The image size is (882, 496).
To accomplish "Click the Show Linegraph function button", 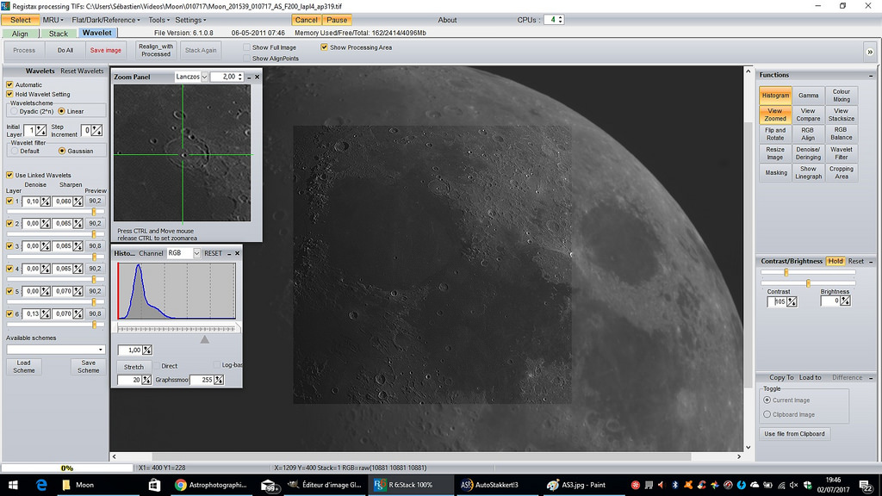I will pyautogui.click(x=808, y=172).
